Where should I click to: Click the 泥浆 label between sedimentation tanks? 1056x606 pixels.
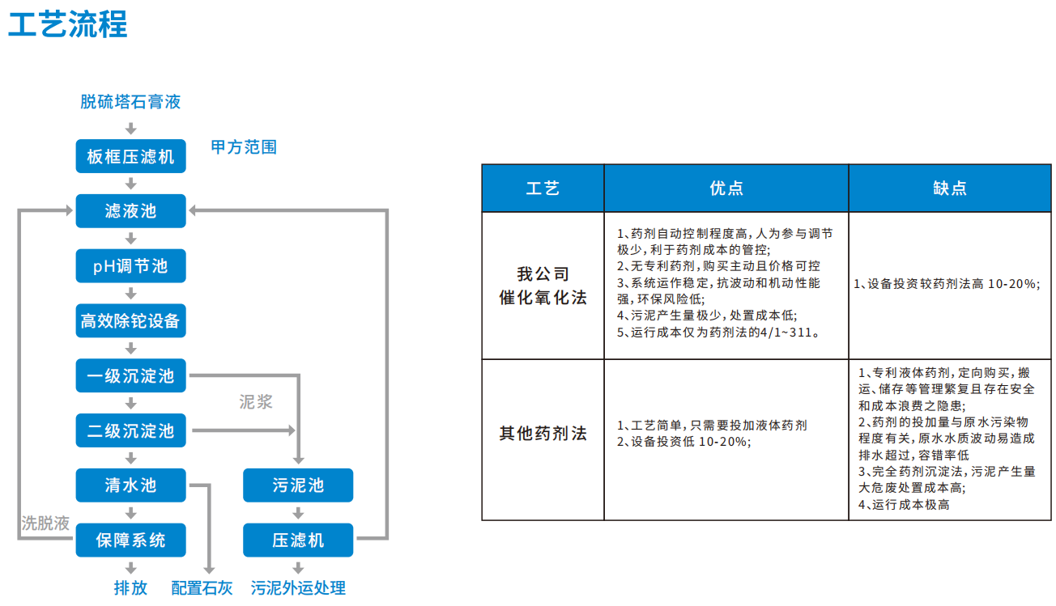[256, 402]
